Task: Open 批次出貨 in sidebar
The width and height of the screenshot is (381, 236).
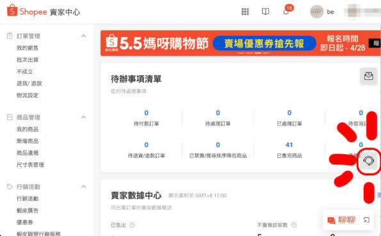Action: [28, 59]
